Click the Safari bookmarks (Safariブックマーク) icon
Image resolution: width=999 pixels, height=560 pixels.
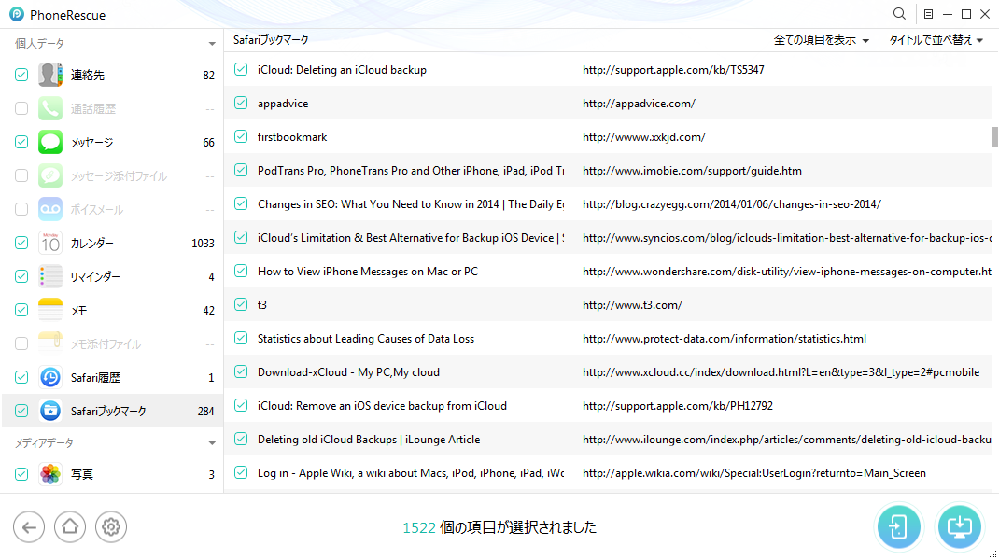click(50, 411)
